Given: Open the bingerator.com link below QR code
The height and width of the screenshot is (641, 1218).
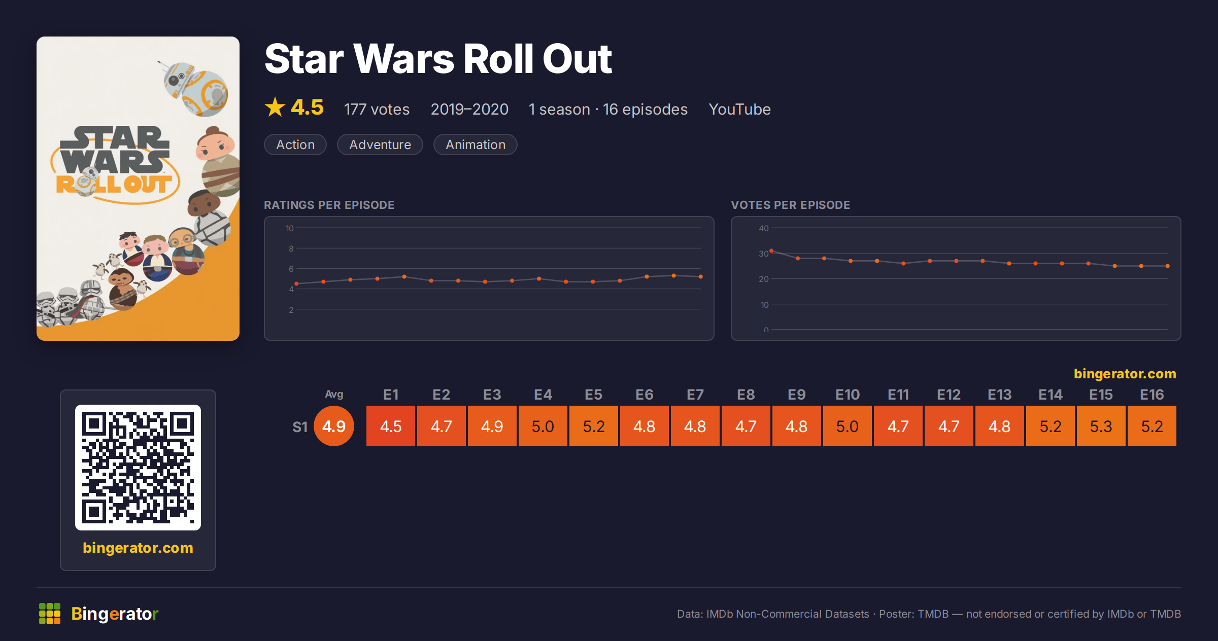Looking at the screenshot, I should (x=138, y=548).
